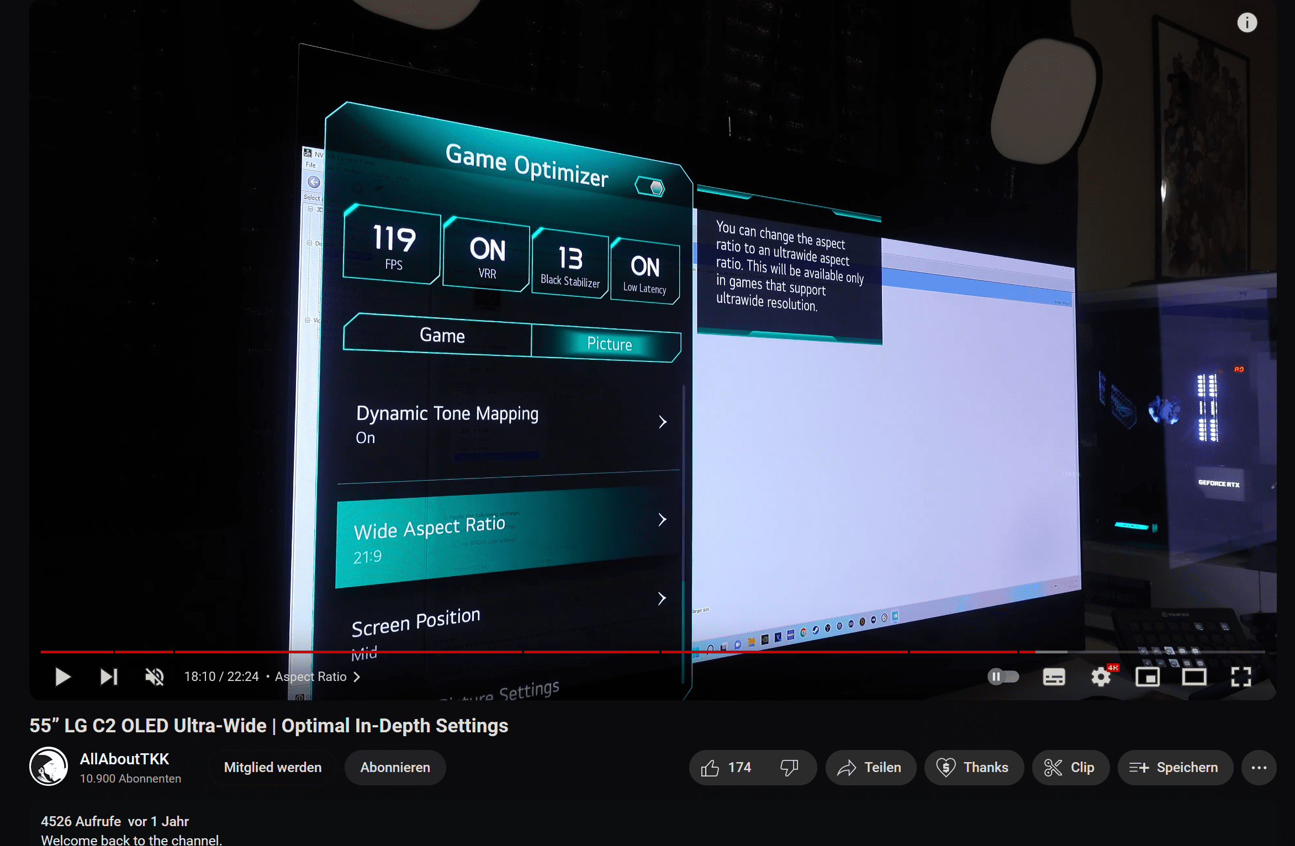
Task: Open the info card icon
Action: click(1247, 23)
